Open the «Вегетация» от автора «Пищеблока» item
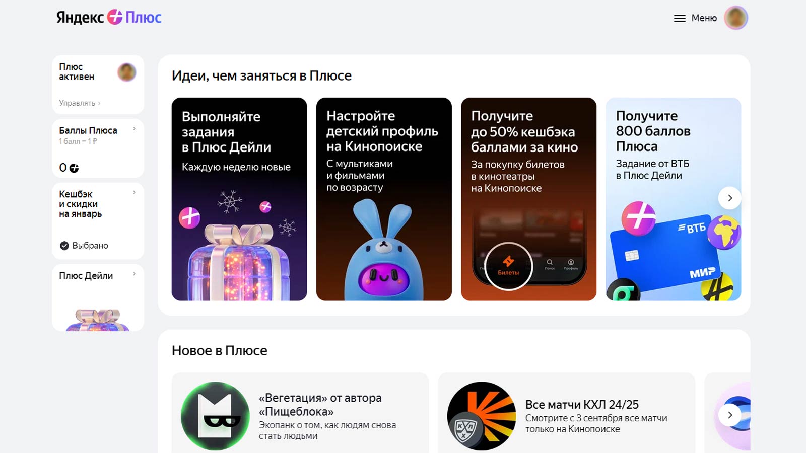 tap(300, 413)
